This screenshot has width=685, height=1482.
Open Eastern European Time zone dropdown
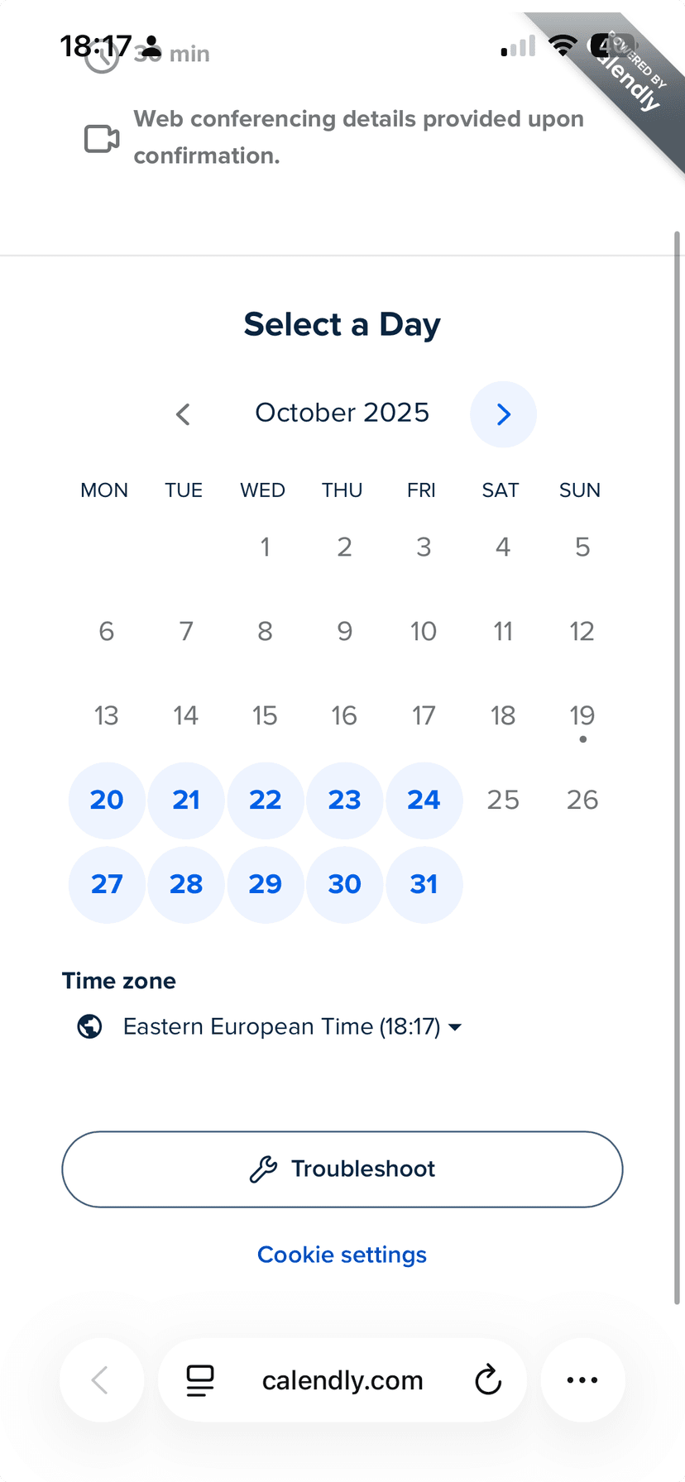tap(281, 1026)
